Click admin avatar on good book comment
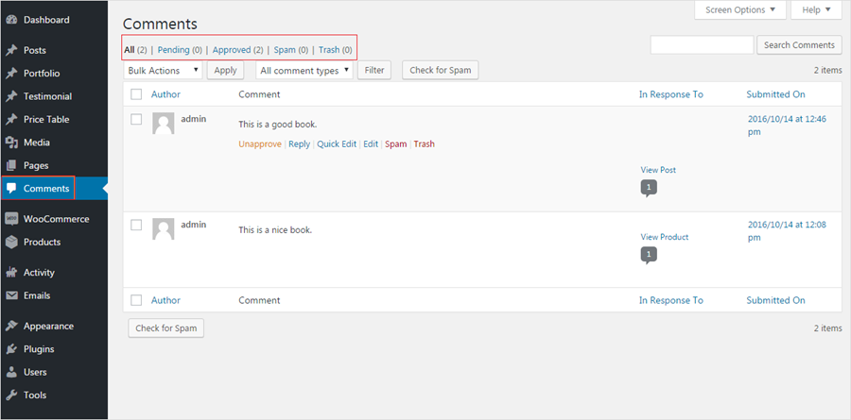The width and height of the screenshot is (851, 420). click(164, 124)
